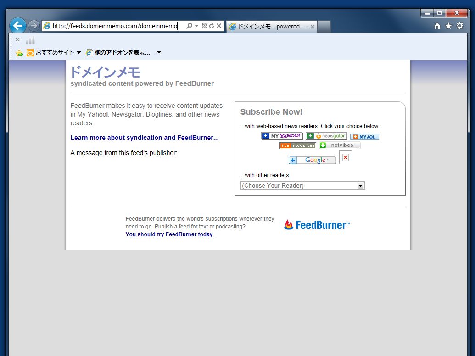Close the toolbar with small X
The height and width of the screenshot is (356, 475).
[17, 39]
